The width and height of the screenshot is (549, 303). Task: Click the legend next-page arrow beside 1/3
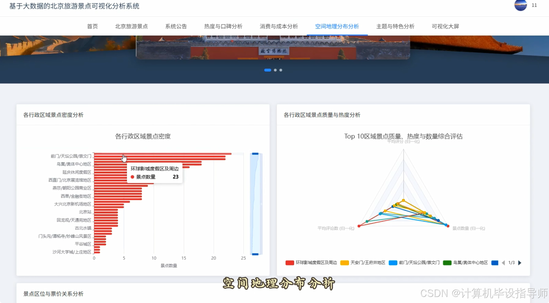520,263
